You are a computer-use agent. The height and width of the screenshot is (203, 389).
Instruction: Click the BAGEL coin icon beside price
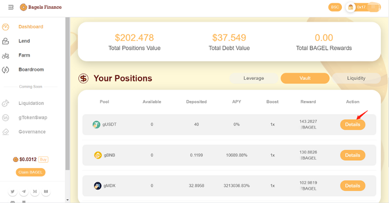(16, 159)
